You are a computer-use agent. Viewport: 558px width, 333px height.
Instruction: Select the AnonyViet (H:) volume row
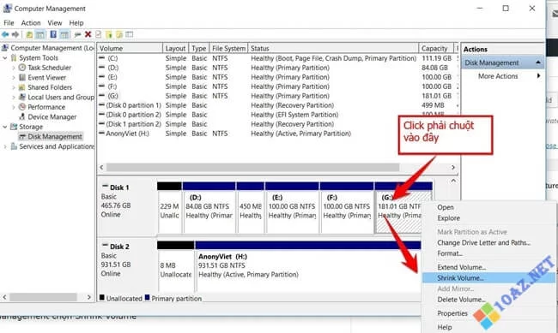[277, 134]
